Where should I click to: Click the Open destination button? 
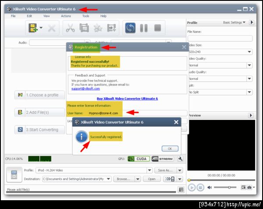(x=152, y=179)
